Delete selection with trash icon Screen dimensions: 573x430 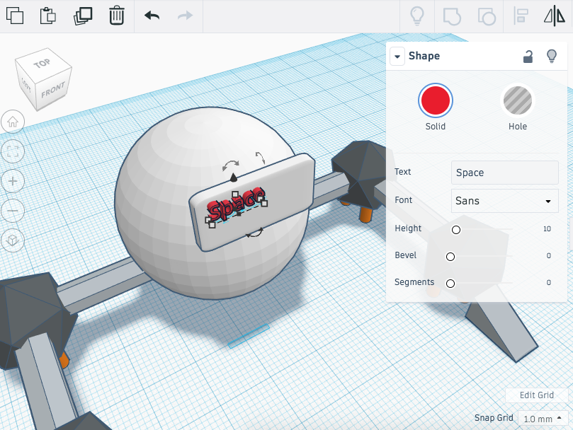tap(117, 15)
